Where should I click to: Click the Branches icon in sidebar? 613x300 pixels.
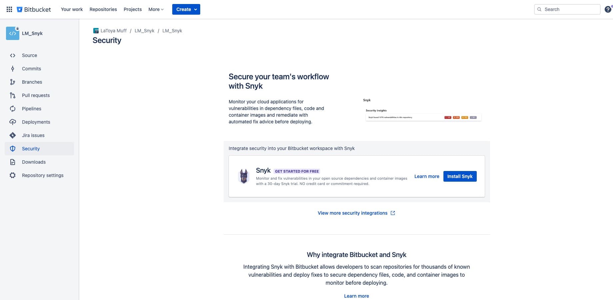[13, 82]
